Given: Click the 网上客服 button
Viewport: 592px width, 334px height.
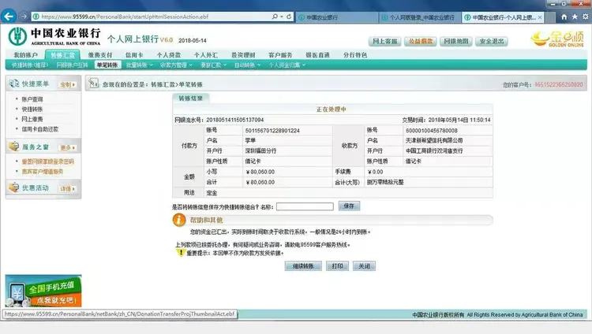Looking at the screenshot, I should [384, 42].
